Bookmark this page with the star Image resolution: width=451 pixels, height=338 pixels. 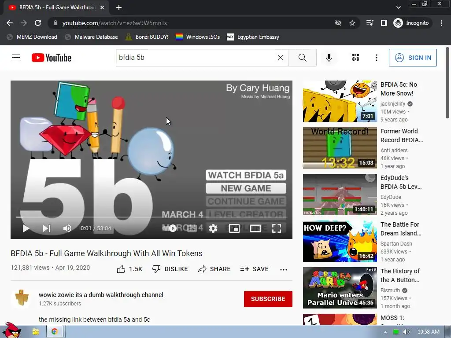(352, 23)
